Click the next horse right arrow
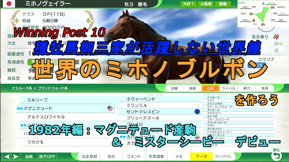Viewport: 289px width, 162px height. click(x=16, y=157)
